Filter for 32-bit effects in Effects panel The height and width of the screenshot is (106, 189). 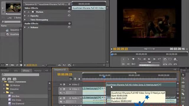(9, 79)
